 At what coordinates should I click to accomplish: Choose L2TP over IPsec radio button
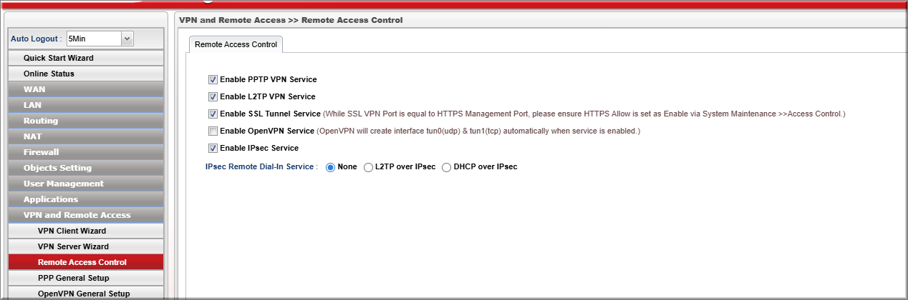click(x=368, y=166)
